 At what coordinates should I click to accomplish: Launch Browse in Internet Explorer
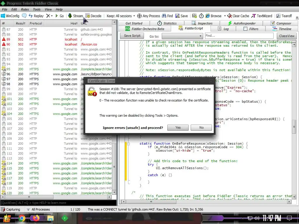pos(213,16)
